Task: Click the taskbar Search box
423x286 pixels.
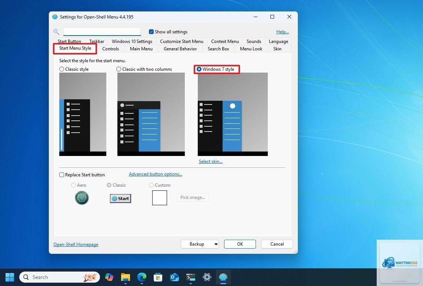Action: (x=60, y=277)
